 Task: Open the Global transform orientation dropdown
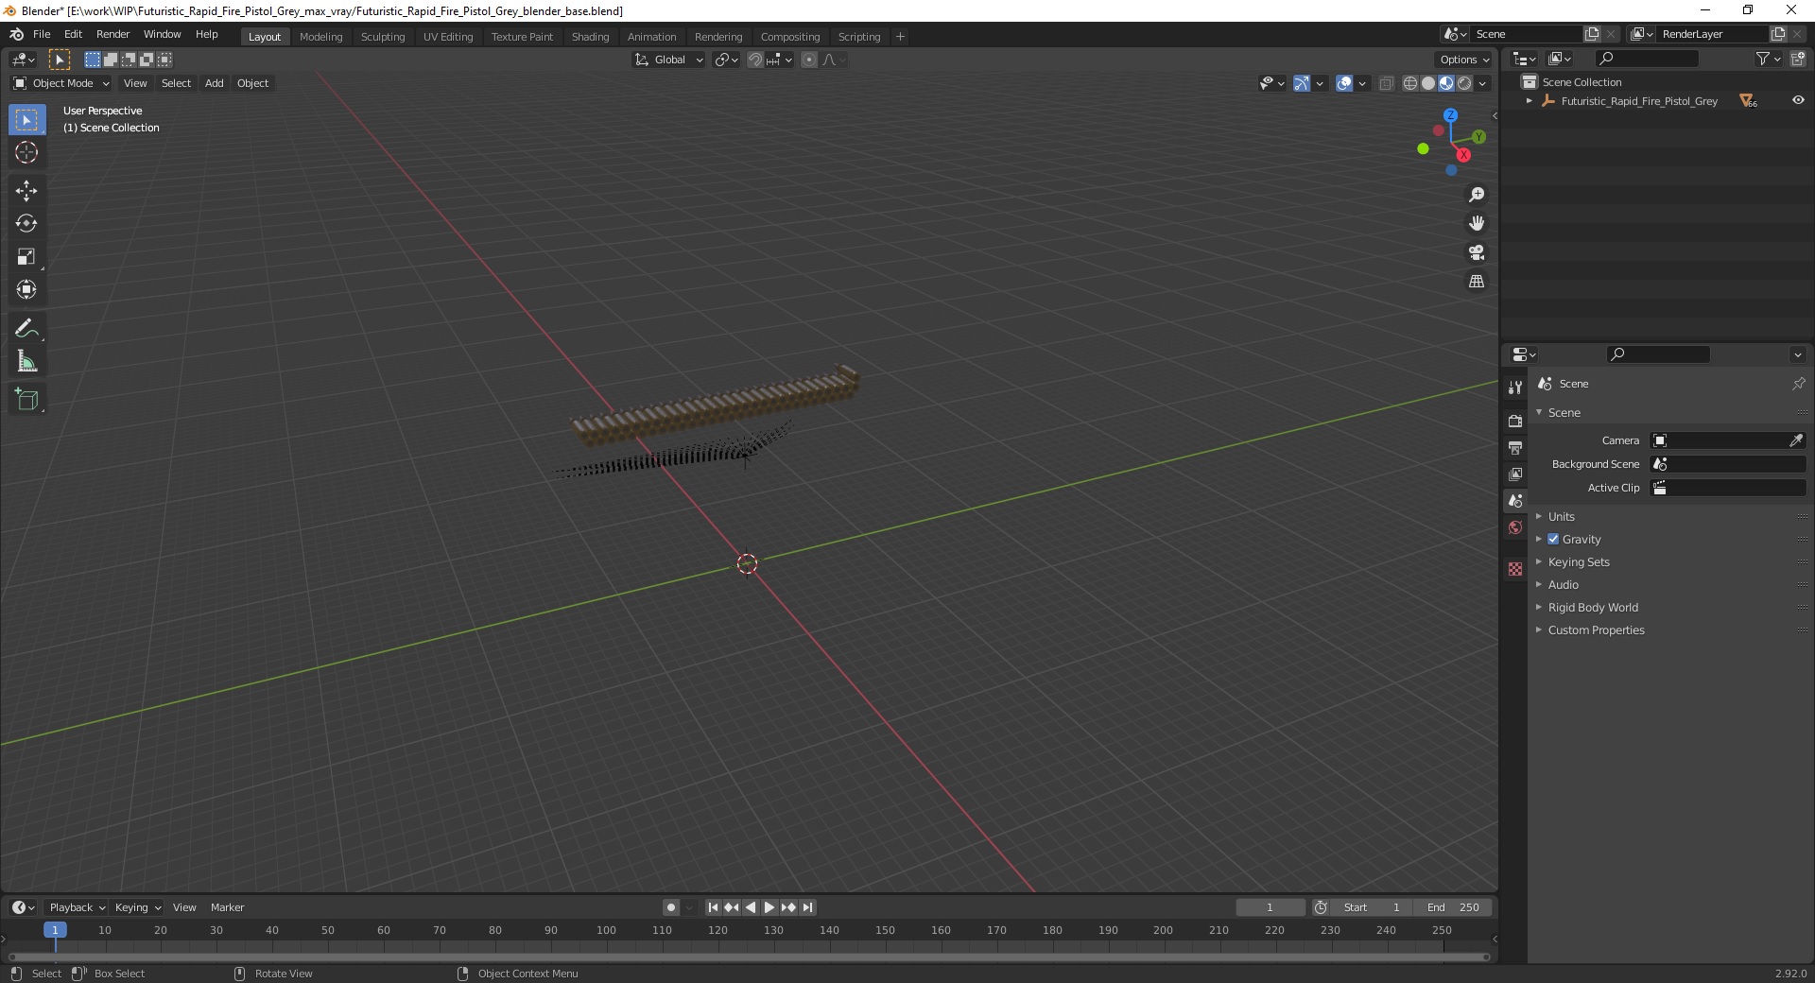[x=668, y=60]
